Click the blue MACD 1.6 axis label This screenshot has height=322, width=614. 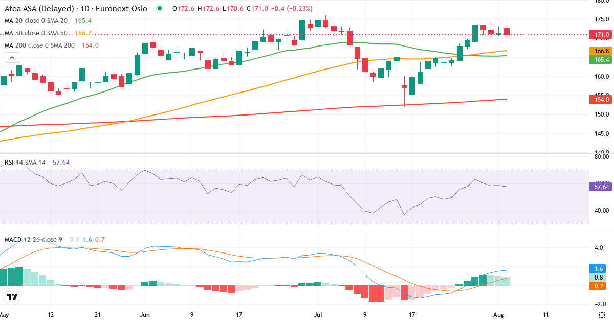[x=599, y=268]
